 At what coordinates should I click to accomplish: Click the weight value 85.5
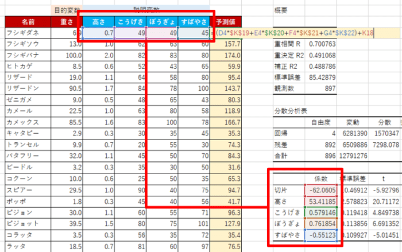point(67,122)
